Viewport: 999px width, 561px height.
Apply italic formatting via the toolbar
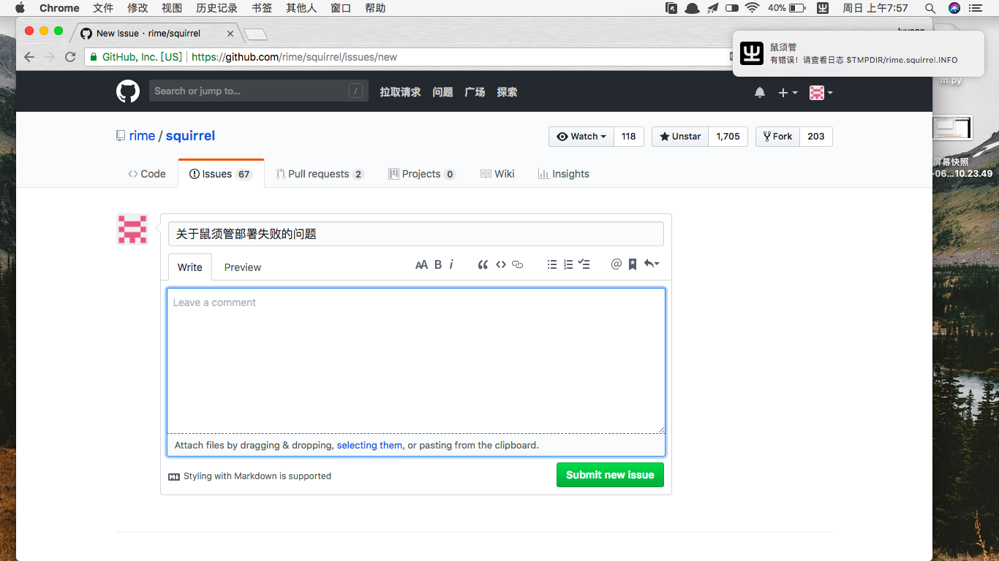point(452,264)
